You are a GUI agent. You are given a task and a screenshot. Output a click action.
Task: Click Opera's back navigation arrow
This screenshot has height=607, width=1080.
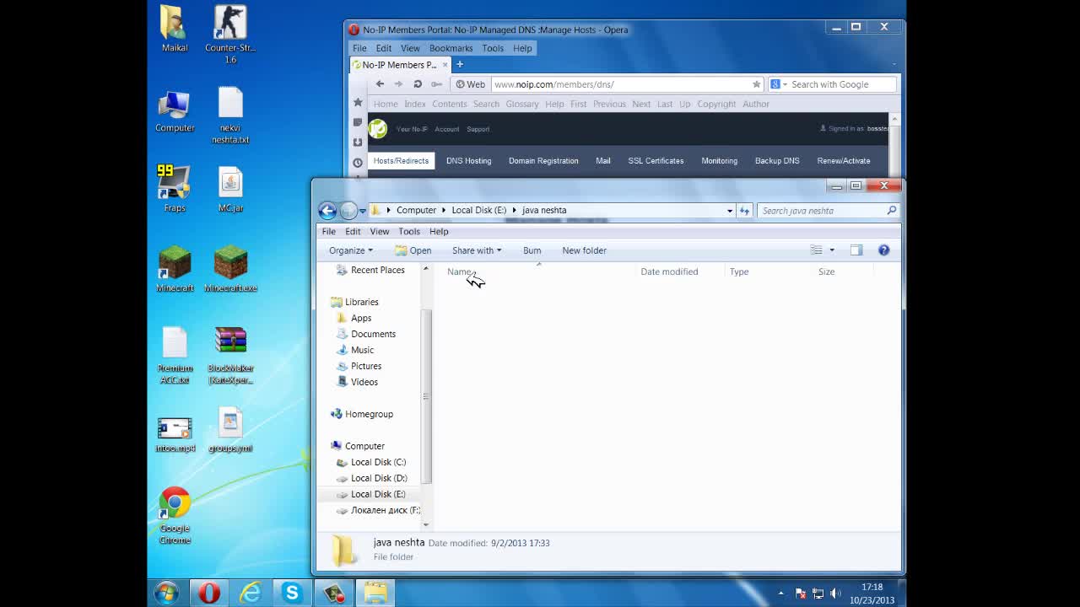[x=380, y=84]
